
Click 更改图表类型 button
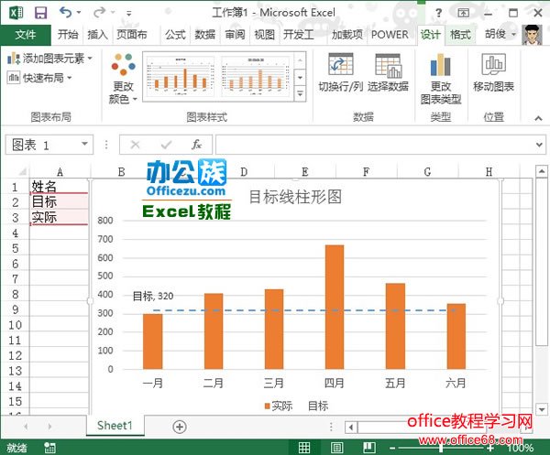pyautogui.click(x=441, y=79)
